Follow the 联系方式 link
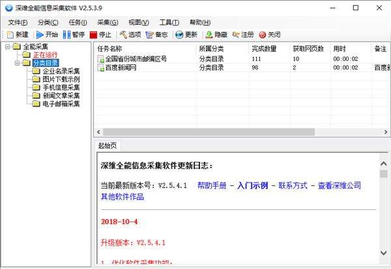The width and height of the screenshot is (391, 269). pyautogui.click(x=293, y=185)
